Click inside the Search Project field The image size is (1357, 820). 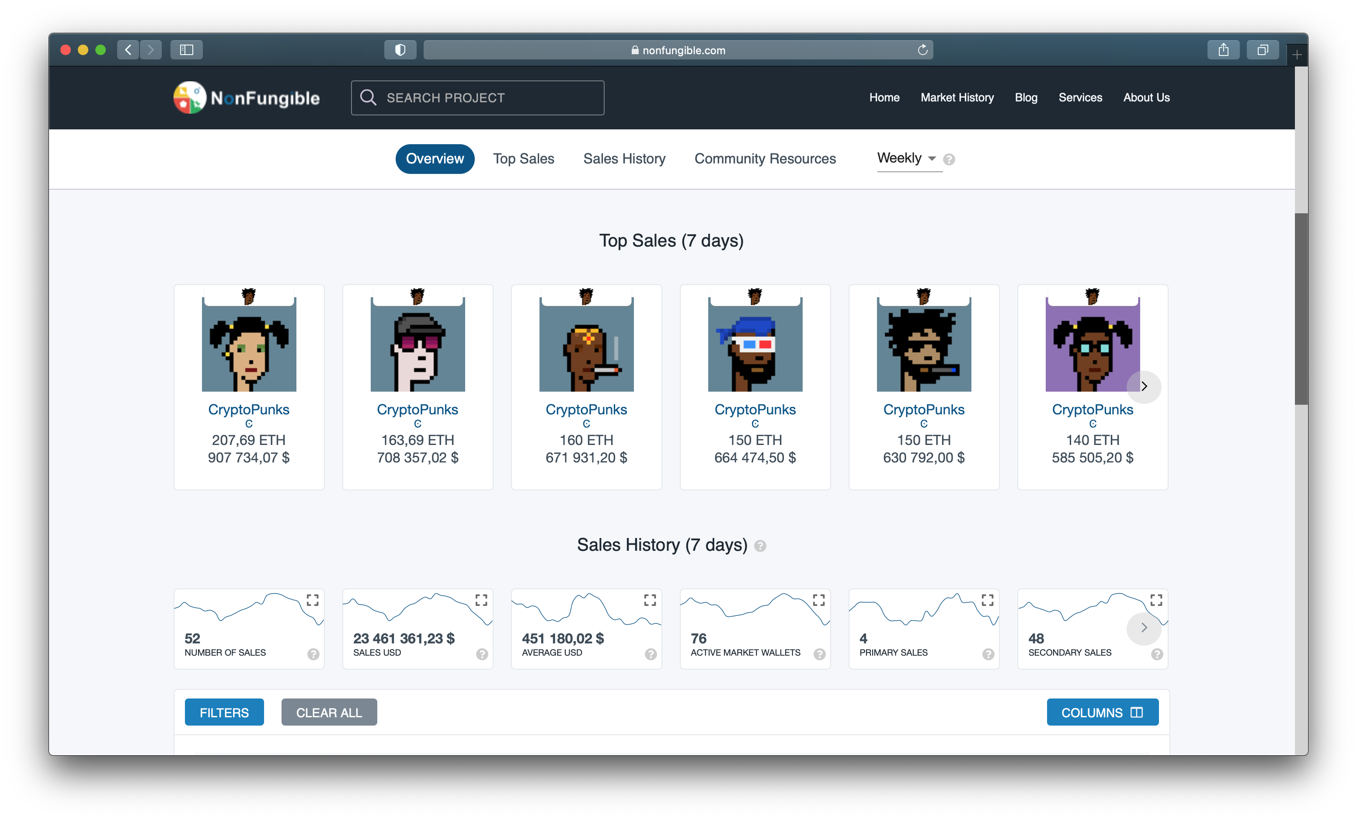click(x=477, y=97)
